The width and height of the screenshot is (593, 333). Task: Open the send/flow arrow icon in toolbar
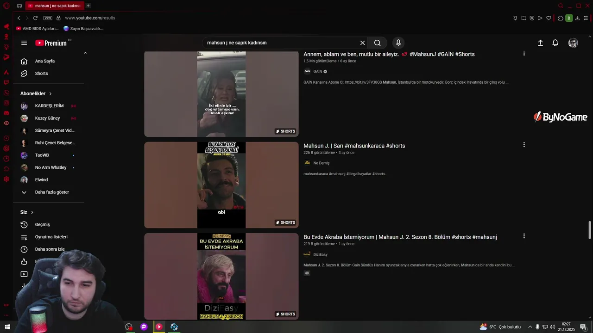pyautogui.click(x=540, y=18)
